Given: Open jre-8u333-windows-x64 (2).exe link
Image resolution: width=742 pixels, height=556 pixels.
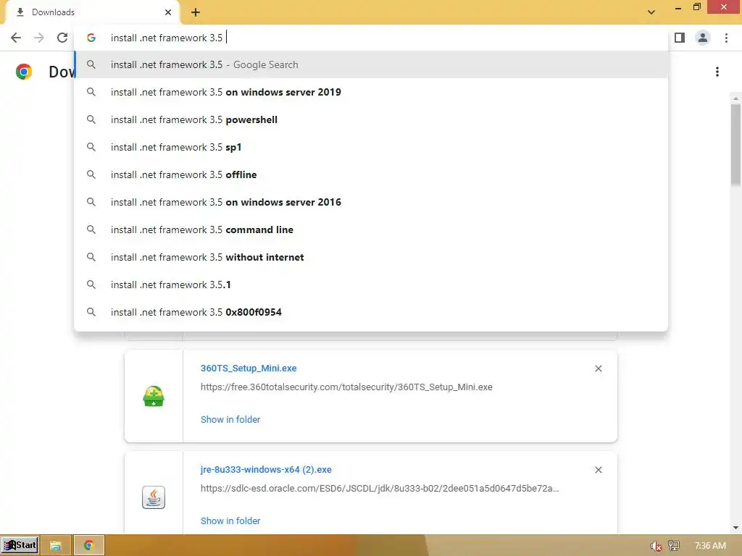Looking at the screenshot, I should click(x=266, y=469).
